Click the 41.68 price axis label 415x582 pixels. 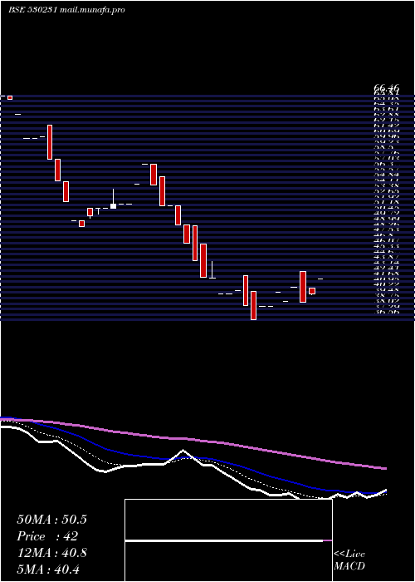pyautogui.click(x=387, y=273)
